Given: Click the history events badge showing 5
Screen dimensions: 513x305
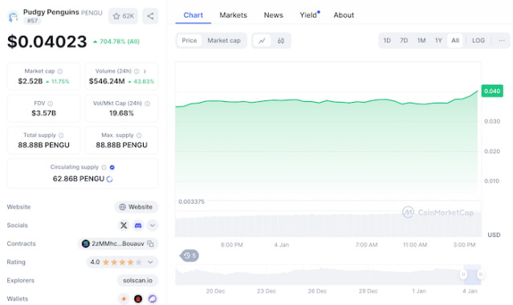Looking at the screenshot, I should 189,255.
